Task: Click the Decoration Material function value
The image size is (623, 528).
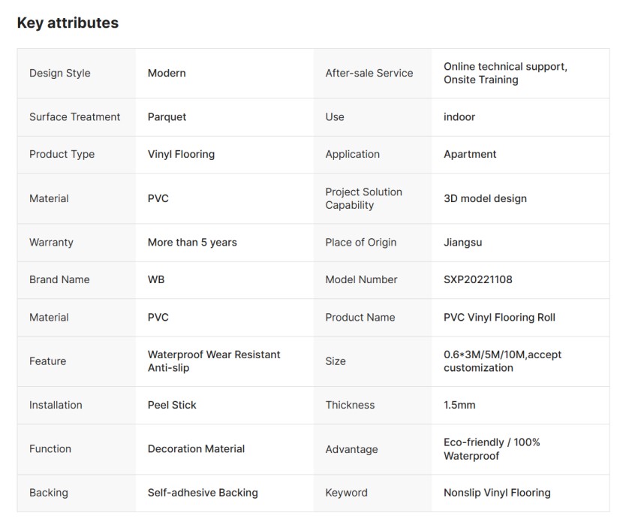Action: click(x=196, y=448)
